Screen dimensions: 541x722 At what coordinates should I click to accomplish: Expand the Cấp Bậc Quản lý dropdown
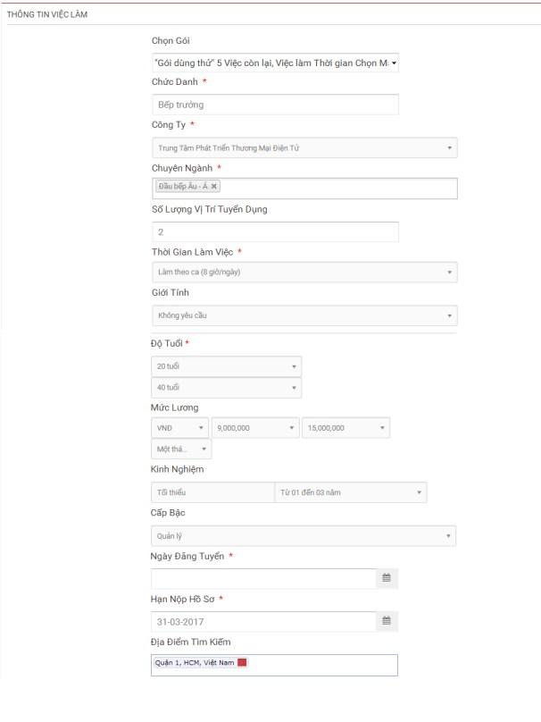point(304,536)
